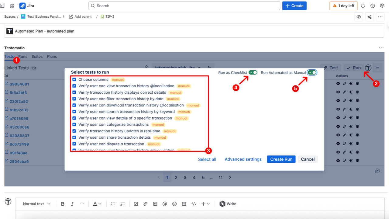Switch to the Runs tab
Viewport: 389px width, 219px height.
coord(22,56)
